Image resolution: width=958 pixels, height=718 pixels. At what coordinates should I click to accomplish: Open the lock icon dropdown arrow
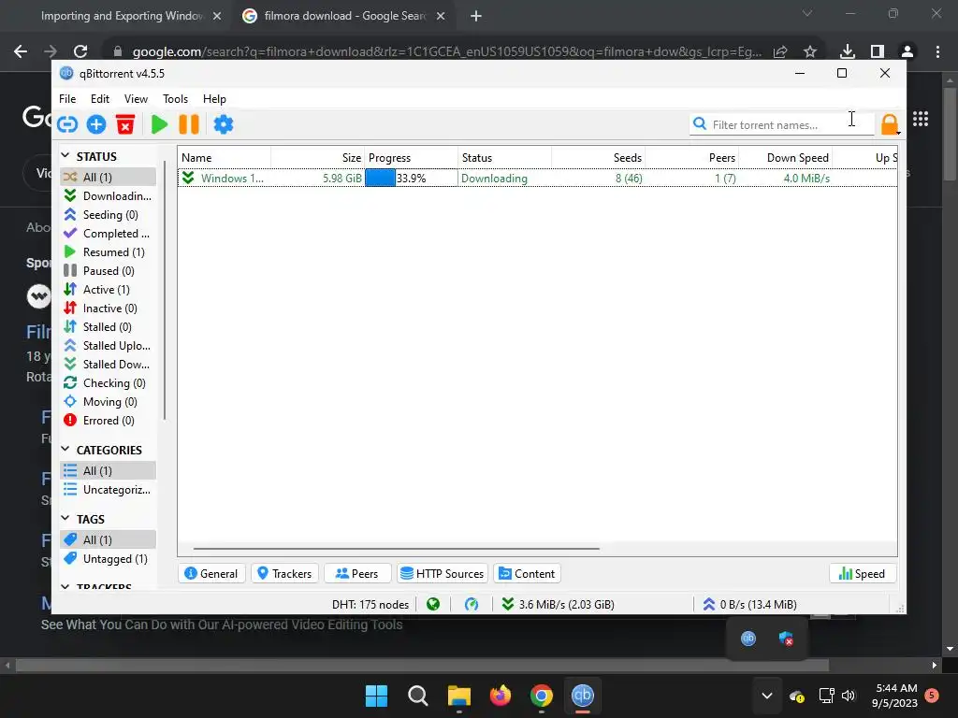point(898,133)
